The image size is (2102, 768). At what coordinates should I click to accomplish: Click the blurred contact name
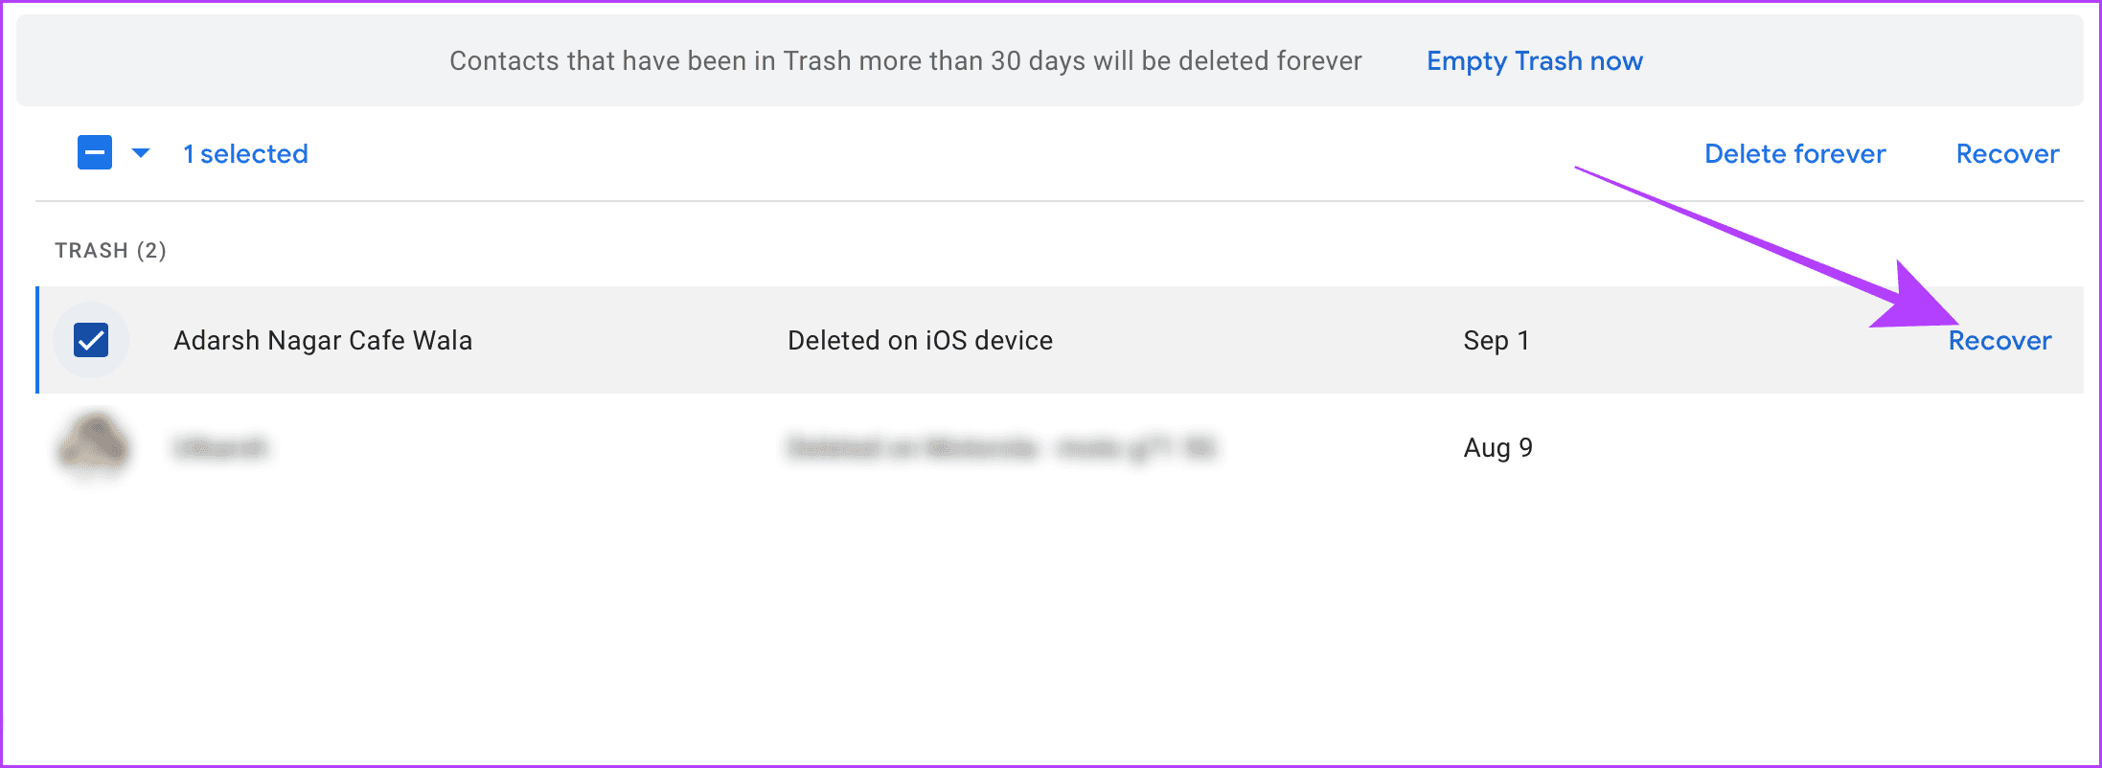pos(221,446)
